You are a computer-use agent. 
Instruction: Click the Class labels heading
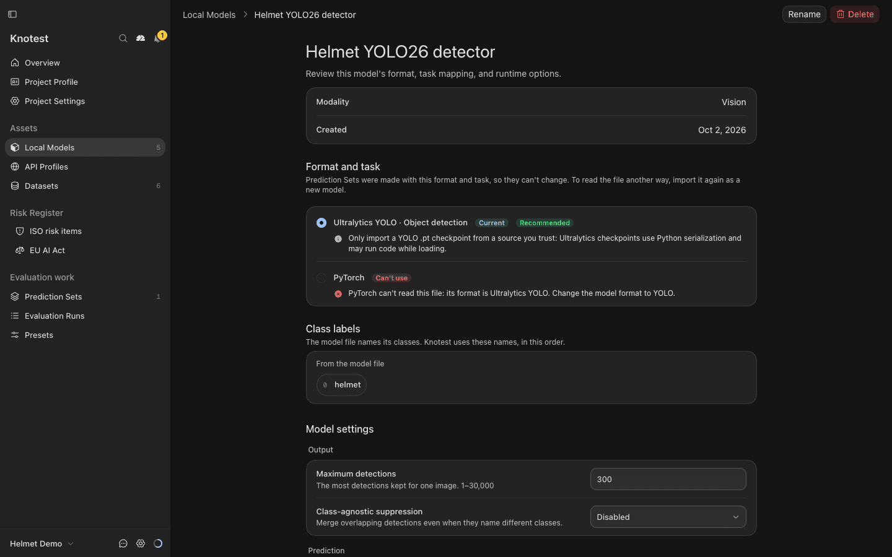coord(333,329)
